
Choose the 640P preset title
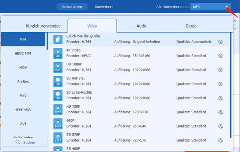(x=70, y=120)
